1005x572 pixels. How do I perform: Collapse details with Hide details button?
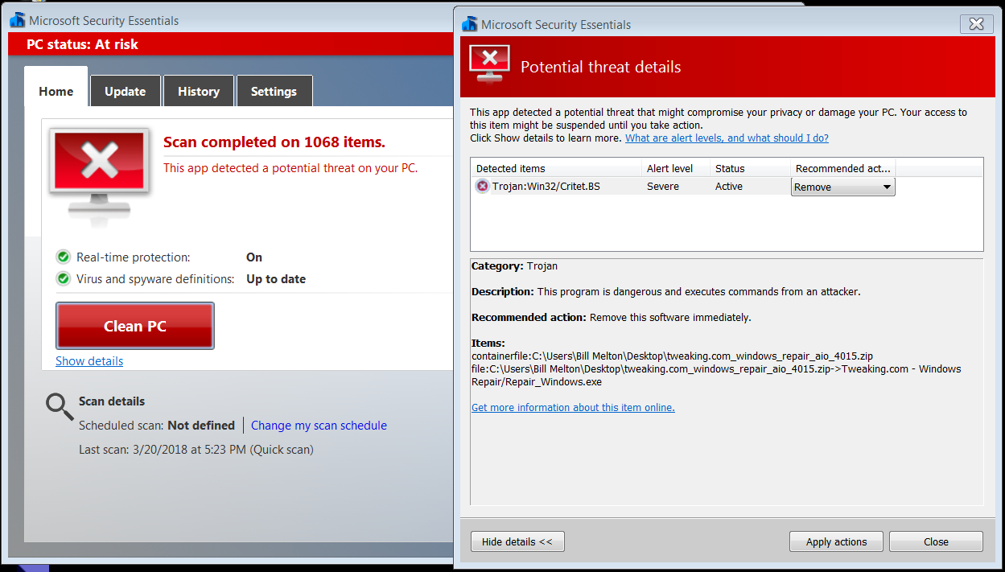tap(517, 541)
